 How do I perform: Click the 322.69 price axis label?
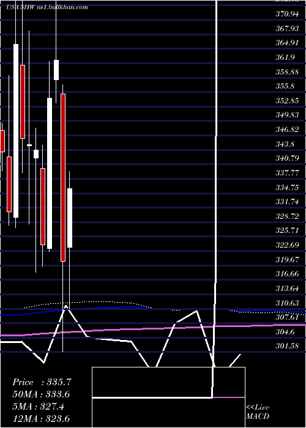[x=287, y=245]
